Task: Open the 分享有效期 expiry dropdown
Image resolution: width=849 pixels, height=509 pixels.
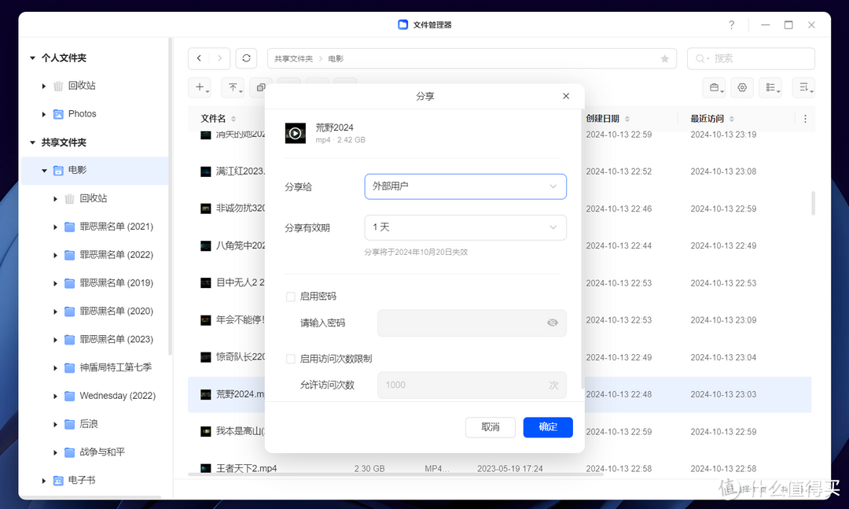Action: (x=465, y=227)
